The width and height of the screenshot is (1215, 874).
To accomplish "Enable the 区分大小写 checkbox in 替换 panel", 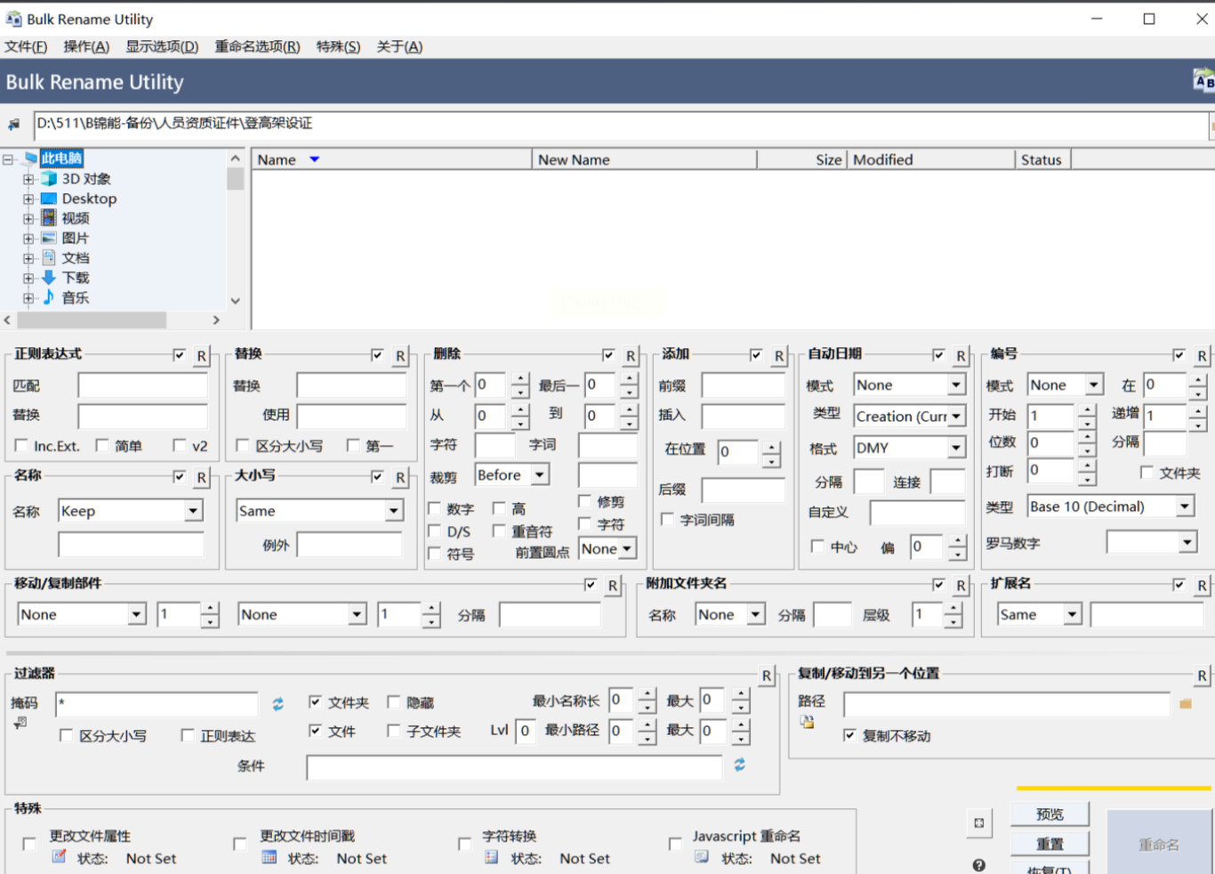I will [243, 445].
